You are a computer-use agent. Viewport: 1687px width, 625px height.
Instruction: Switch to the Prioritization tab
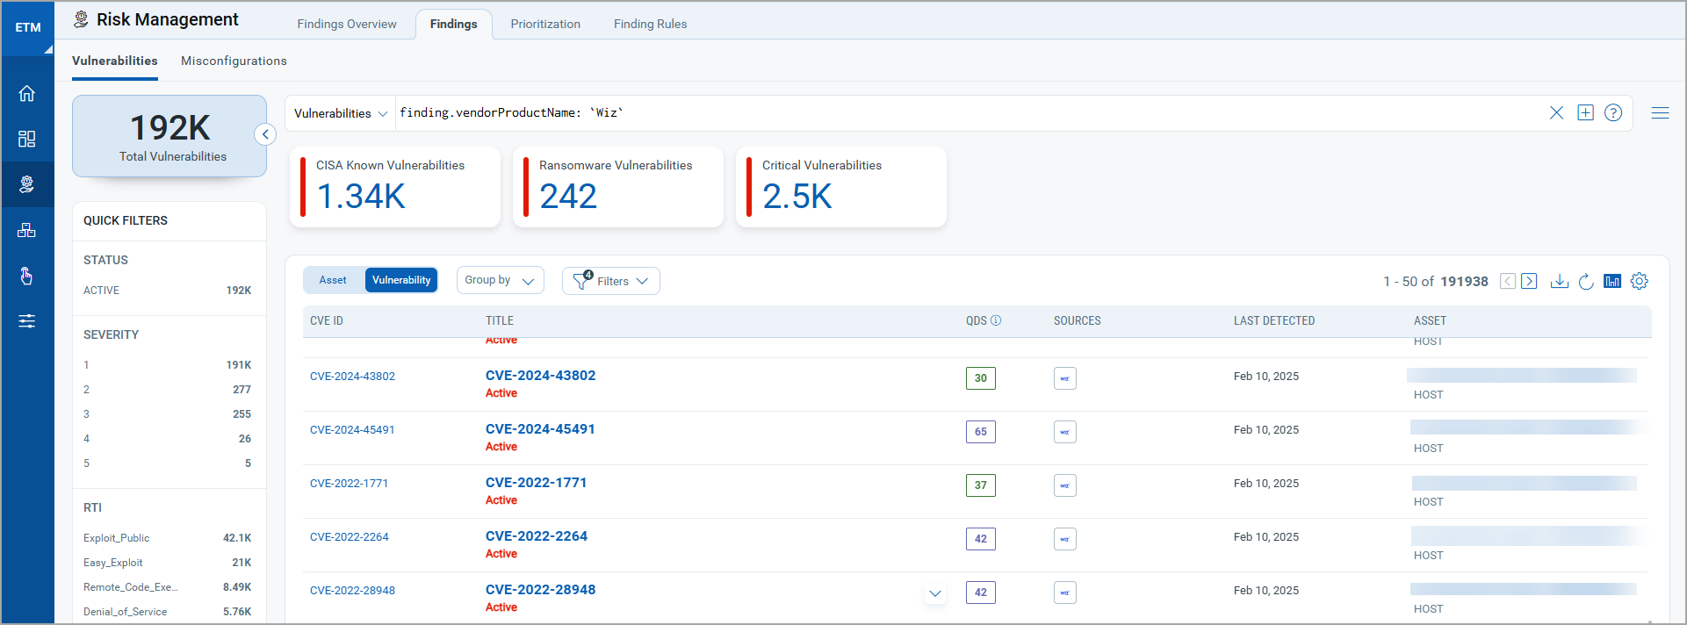545,24
